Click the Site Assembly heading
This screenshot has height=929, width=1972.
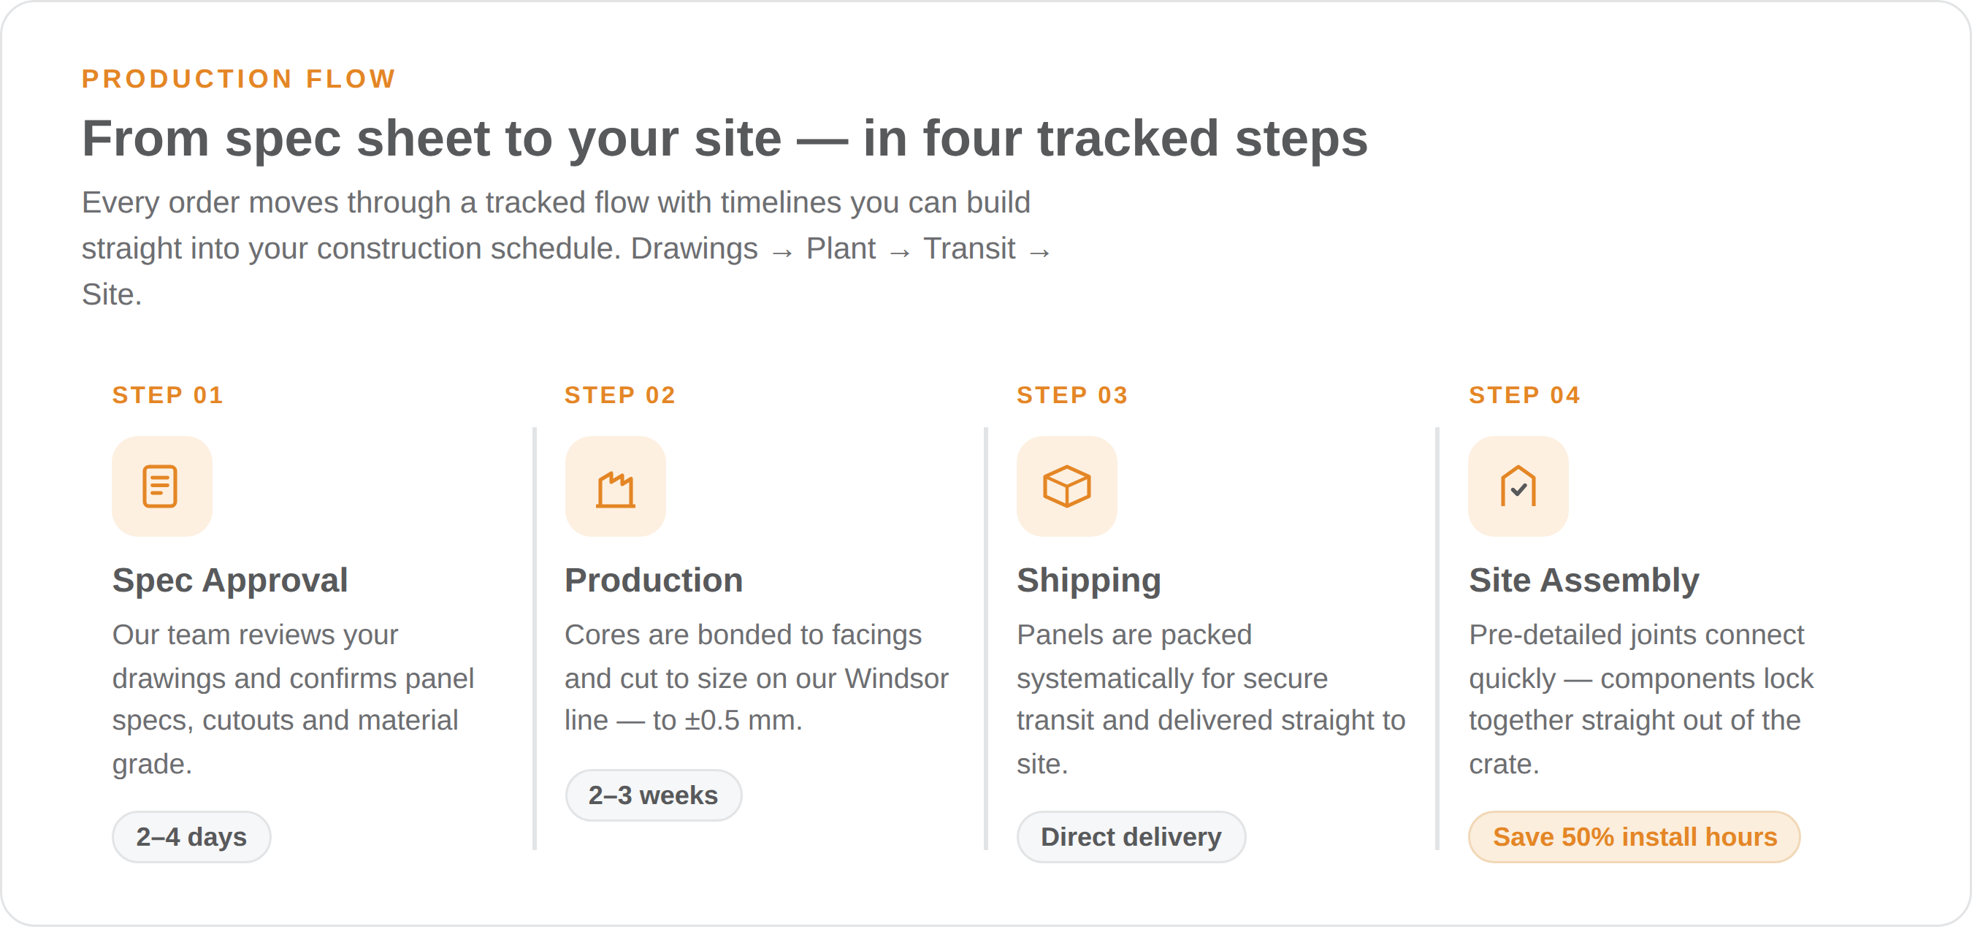click(x=1584, y=581)
